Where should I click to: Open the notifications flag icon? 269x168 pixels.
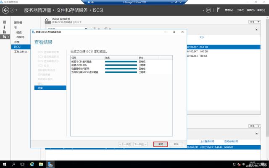[x=218, y=10]
